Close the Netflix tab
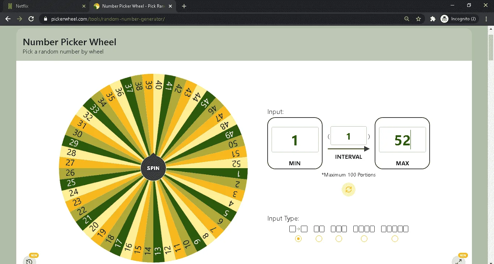Screen dimensions: 494x264 [x=84, y=6]
